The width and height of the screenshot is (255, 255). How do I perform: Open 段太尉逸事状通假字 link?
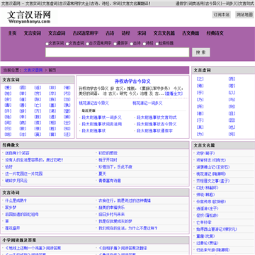(154, 130)
